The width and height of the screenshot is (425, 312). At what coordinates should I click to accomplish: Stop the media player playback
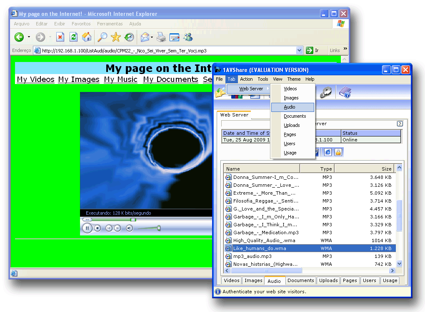97,228
